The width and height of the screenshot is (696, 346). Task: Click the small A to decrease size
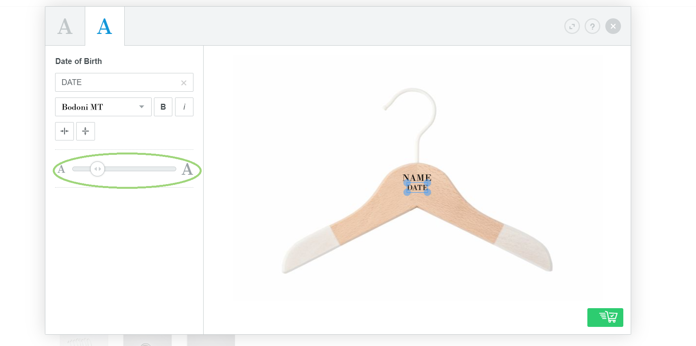pos(61,169)
